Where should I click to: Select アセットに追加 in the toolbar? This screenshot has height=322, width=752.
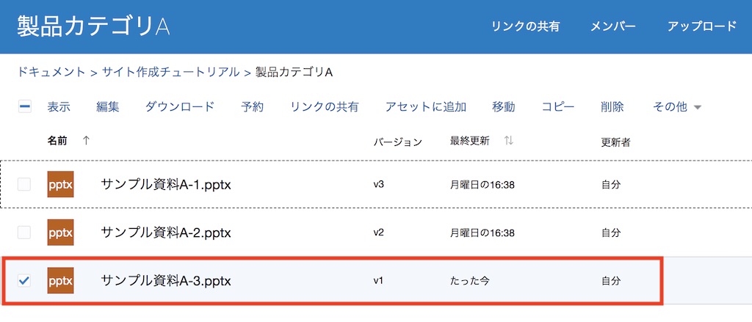[x=425, y=107]
